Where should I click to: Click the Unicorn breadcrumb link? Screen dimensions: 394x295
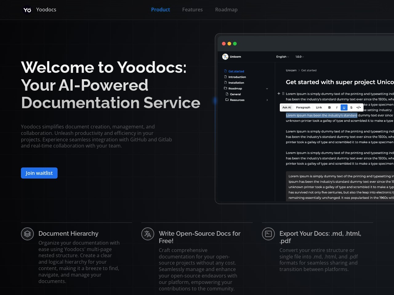click(x=291, y=70)
